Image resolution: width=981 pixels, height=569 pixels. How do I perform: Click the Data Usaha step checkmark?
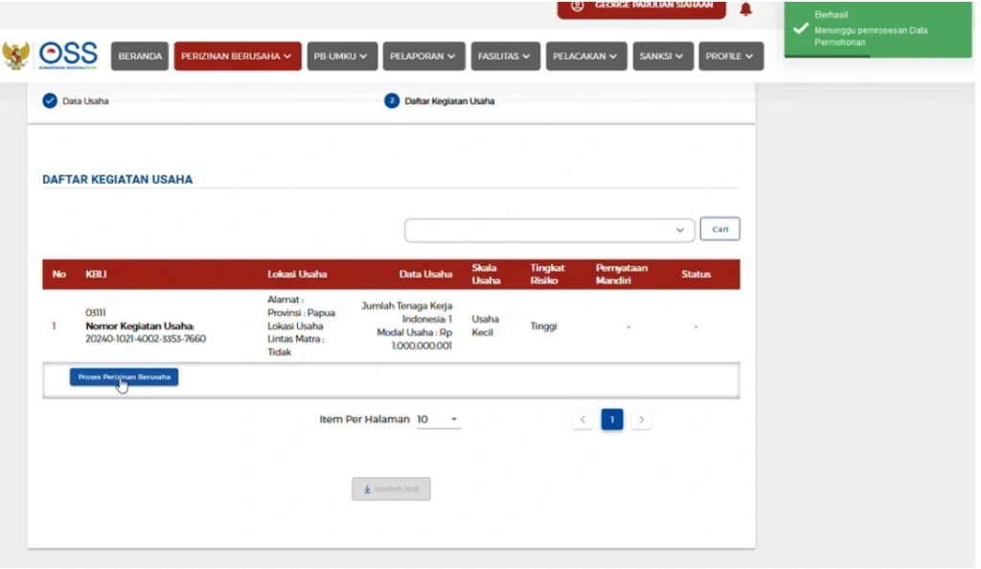coord(50,101)
